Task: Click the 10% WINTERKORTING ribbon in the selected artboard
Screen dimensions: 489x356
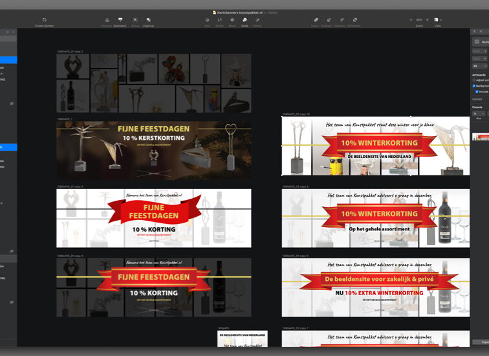Action: click(379, 143)
